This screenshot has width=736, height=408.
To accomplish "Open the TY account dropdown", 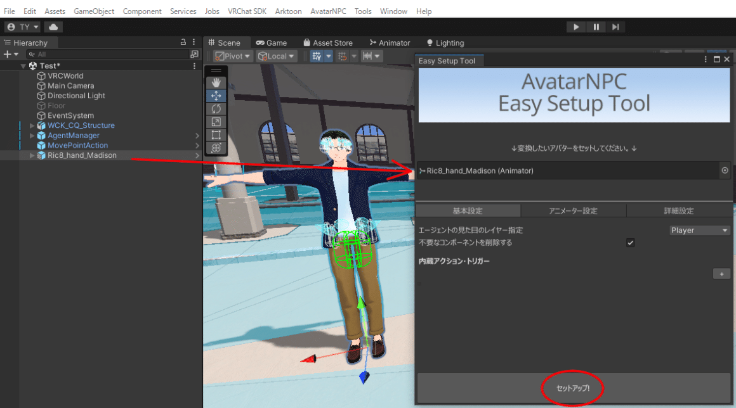I will pos(23,27).
